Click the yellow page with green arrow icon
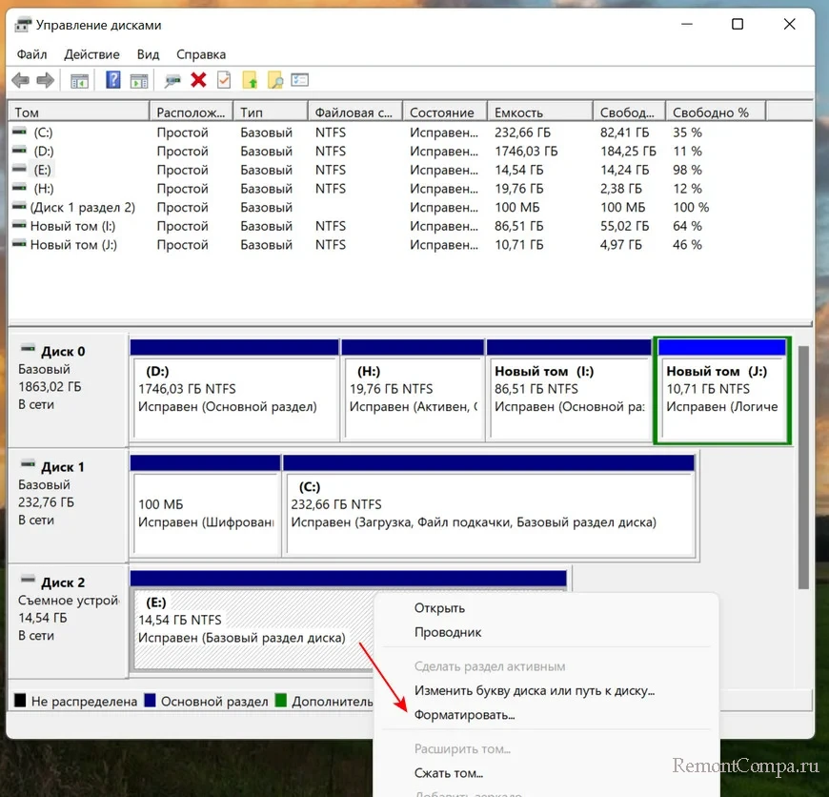This screenshot has height=797, width=829. (250, 80)
